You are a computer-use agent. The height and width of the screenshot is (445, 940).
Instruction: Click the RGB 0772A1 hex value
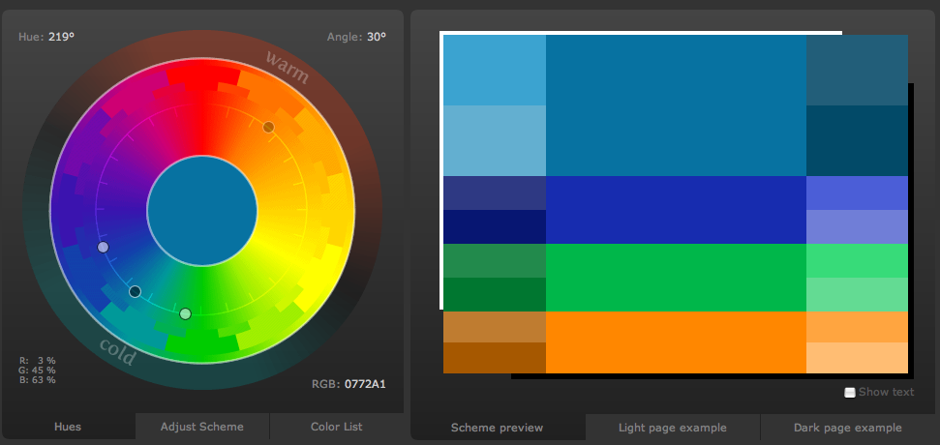[x=365, y=384]
